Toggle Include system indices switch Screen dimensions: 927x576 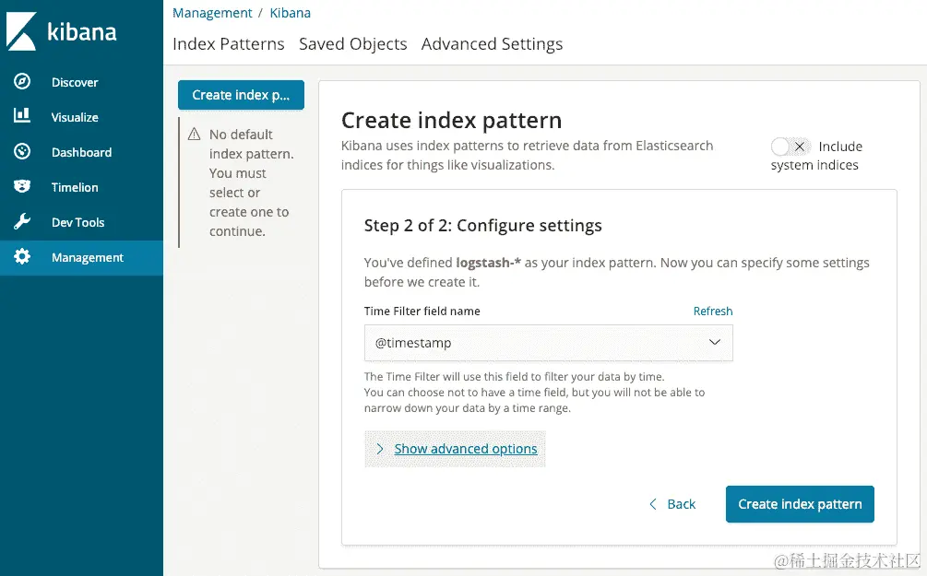pos(790,147)
